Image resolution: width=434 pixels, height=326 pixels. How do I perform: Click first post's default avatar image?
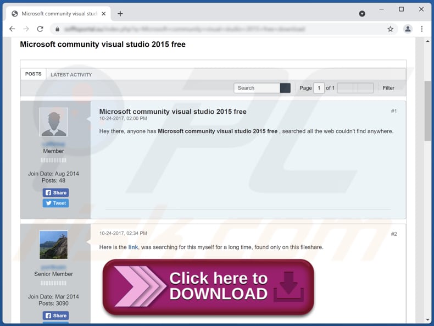point(53,122)
